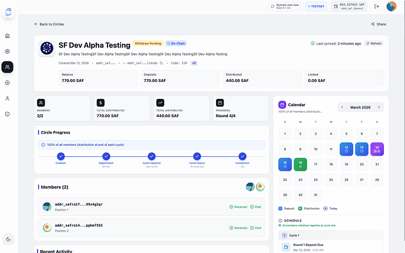Click the create plus icon in sidebar
Viewport: 405px width, 253px height.
[x=7, y=83]
